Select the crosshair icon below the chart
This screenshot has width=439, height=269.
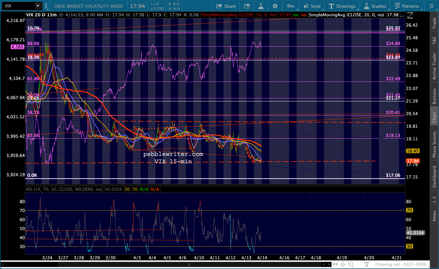(x=343, y=264)
